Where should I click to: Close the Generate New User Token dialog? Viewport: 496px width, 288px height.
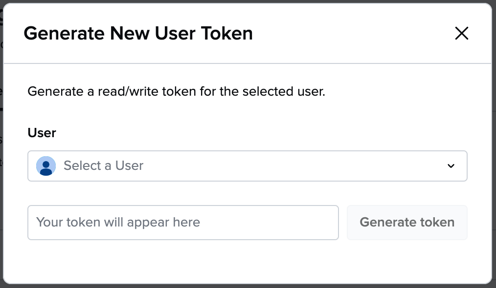click(462, 33)
